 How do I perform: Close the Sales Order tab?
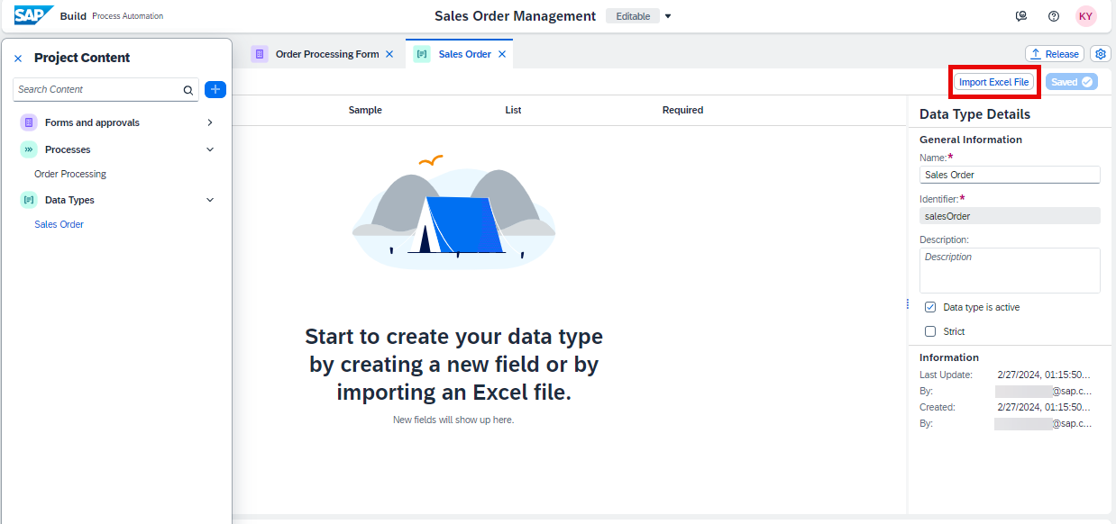pyautogui.click(x=502, y=54)
